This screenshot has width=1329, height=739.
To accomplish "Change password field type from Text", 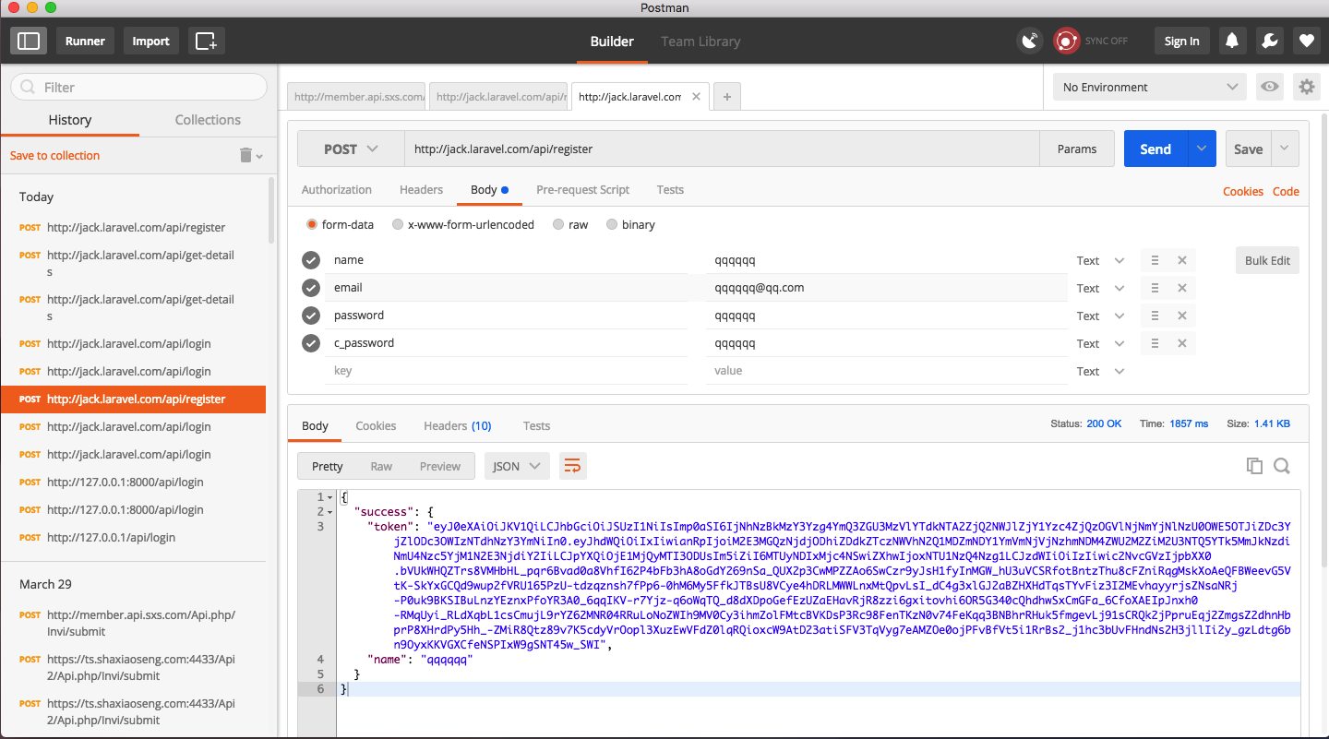I will pos(1100,316).
